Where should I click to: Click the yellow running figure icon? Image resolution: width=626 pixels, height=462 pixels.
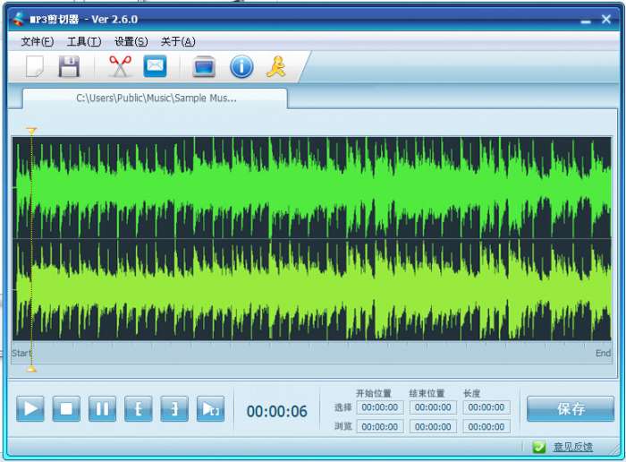pos(276,66)
